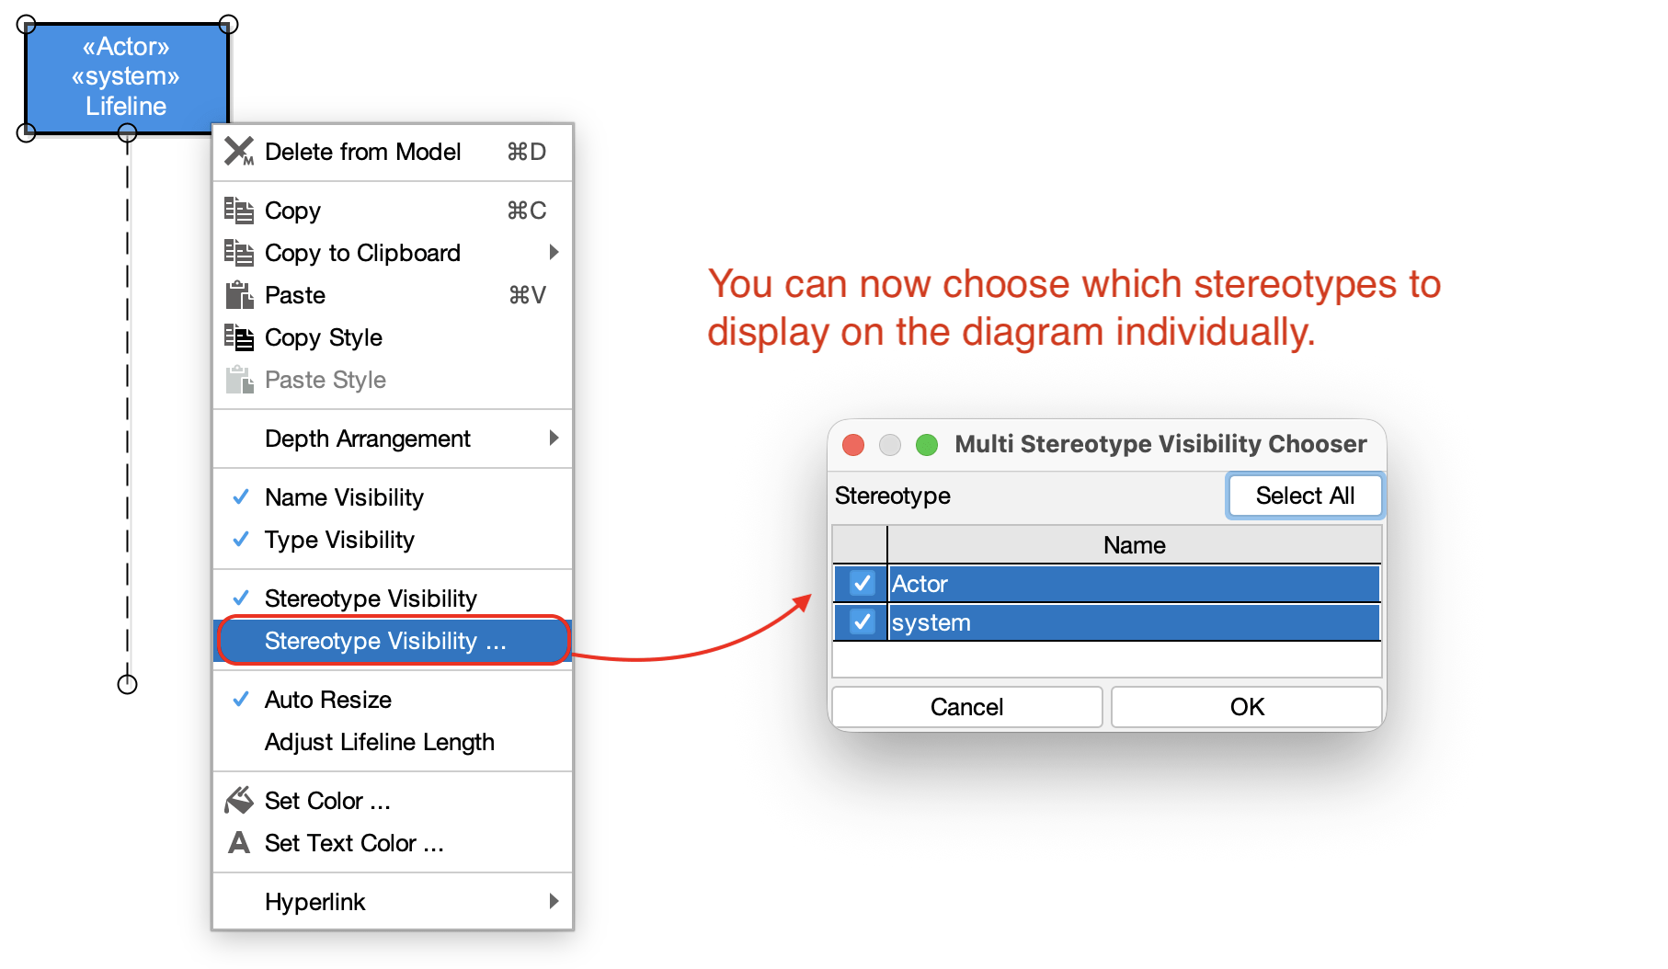Click the Copy icon in the context menu
Image resolution: width=1668 pixels, height=969 pixels.
coord(239,211)
